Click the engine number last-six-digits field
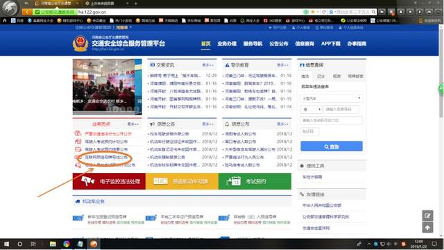This screenshot has width=444, height=250. point(332,120)
